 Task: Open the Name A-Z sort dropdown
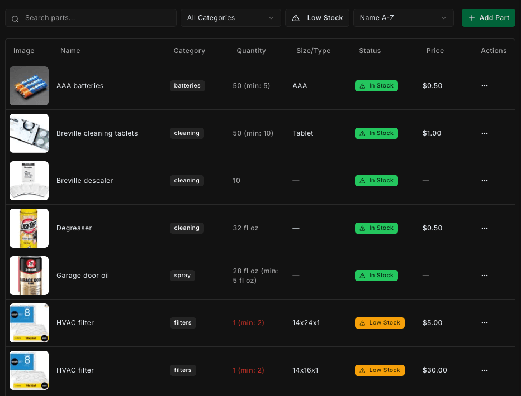(403, 17)
